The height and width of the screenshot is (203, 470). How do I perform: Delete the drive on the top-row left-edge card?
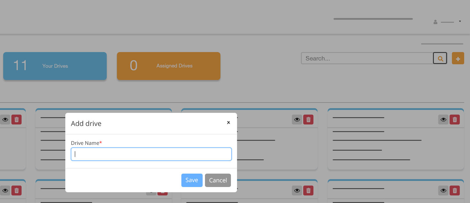(17, 120)
